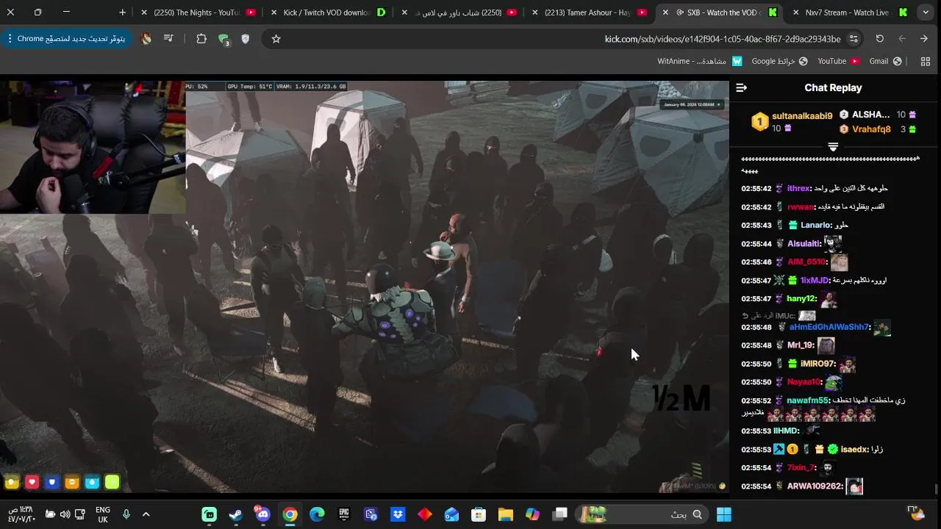Click username ARWA109262 in chat
The width and height of the screenshot is (941, 529).
click(x=815, y=486)
